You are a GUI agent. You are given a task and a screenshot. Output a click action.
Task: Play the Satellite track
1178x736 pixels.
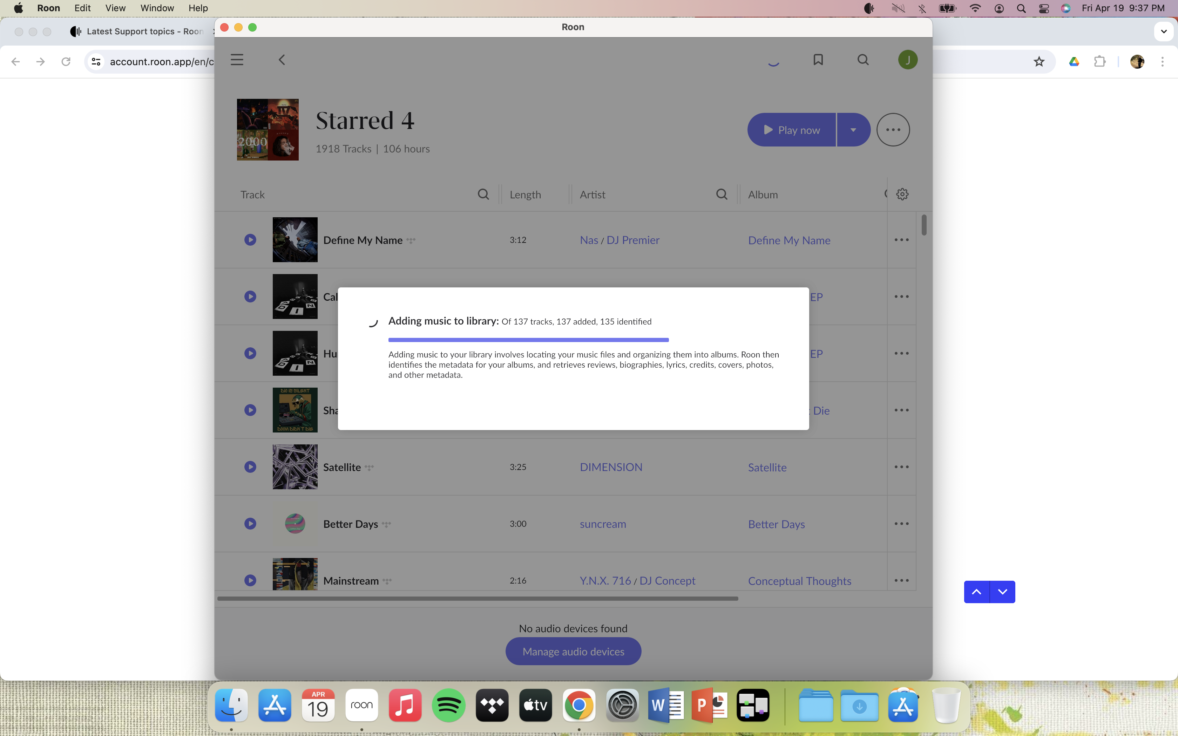click(x=250, y=467)
